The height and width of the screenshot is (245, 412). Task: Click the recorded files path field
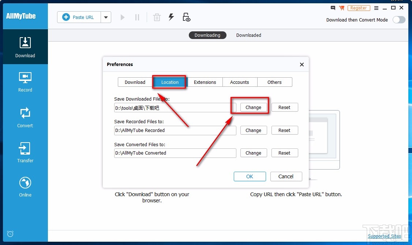pos(175,131)
